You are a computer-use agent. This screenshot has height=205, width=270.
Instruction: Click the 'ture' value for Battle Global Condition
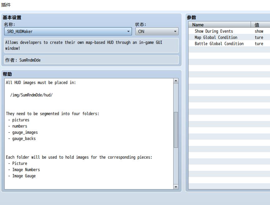[259, 44]
